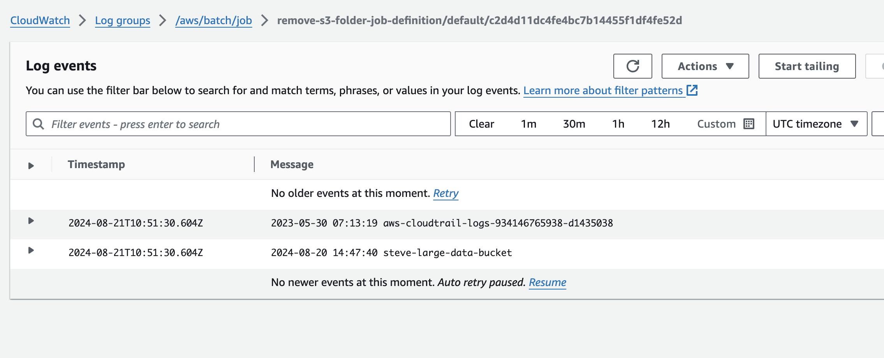Open the /aws/batch/job breadcrumb link
Image resolution: width=884 pixels, height=358 pixels.
[213, 20]
